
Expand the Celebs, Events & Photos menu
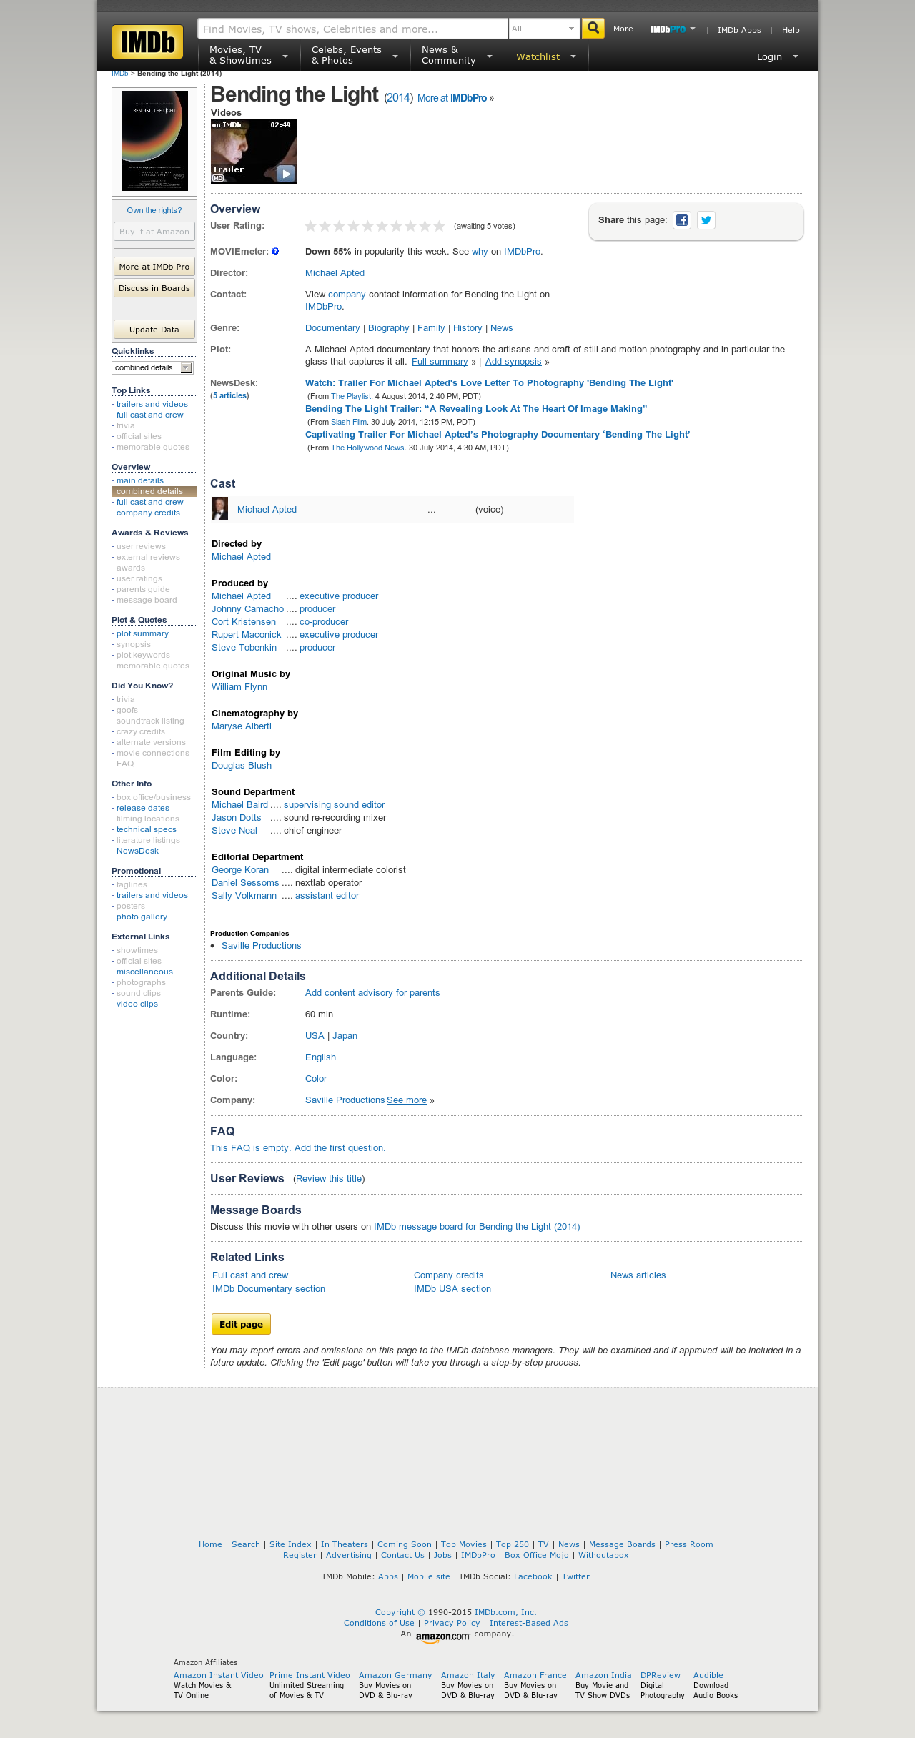point(355,55)
